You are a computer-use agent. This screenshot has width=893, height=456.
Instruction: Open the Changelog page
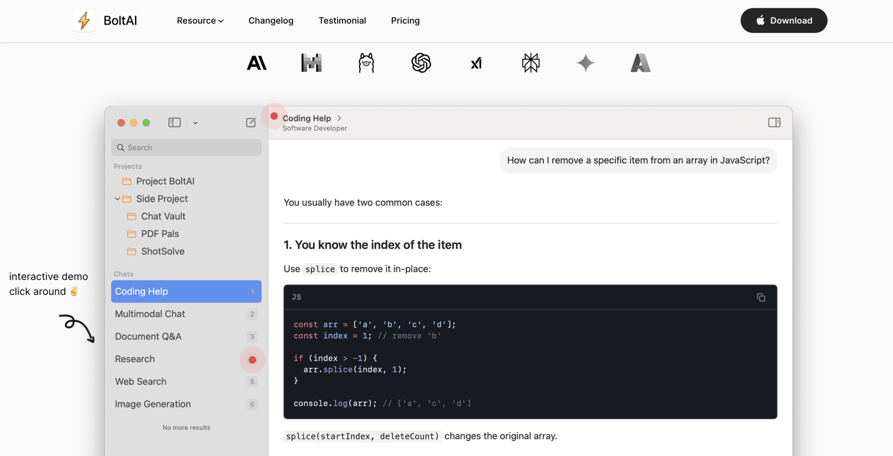click(x=271, y=21)
